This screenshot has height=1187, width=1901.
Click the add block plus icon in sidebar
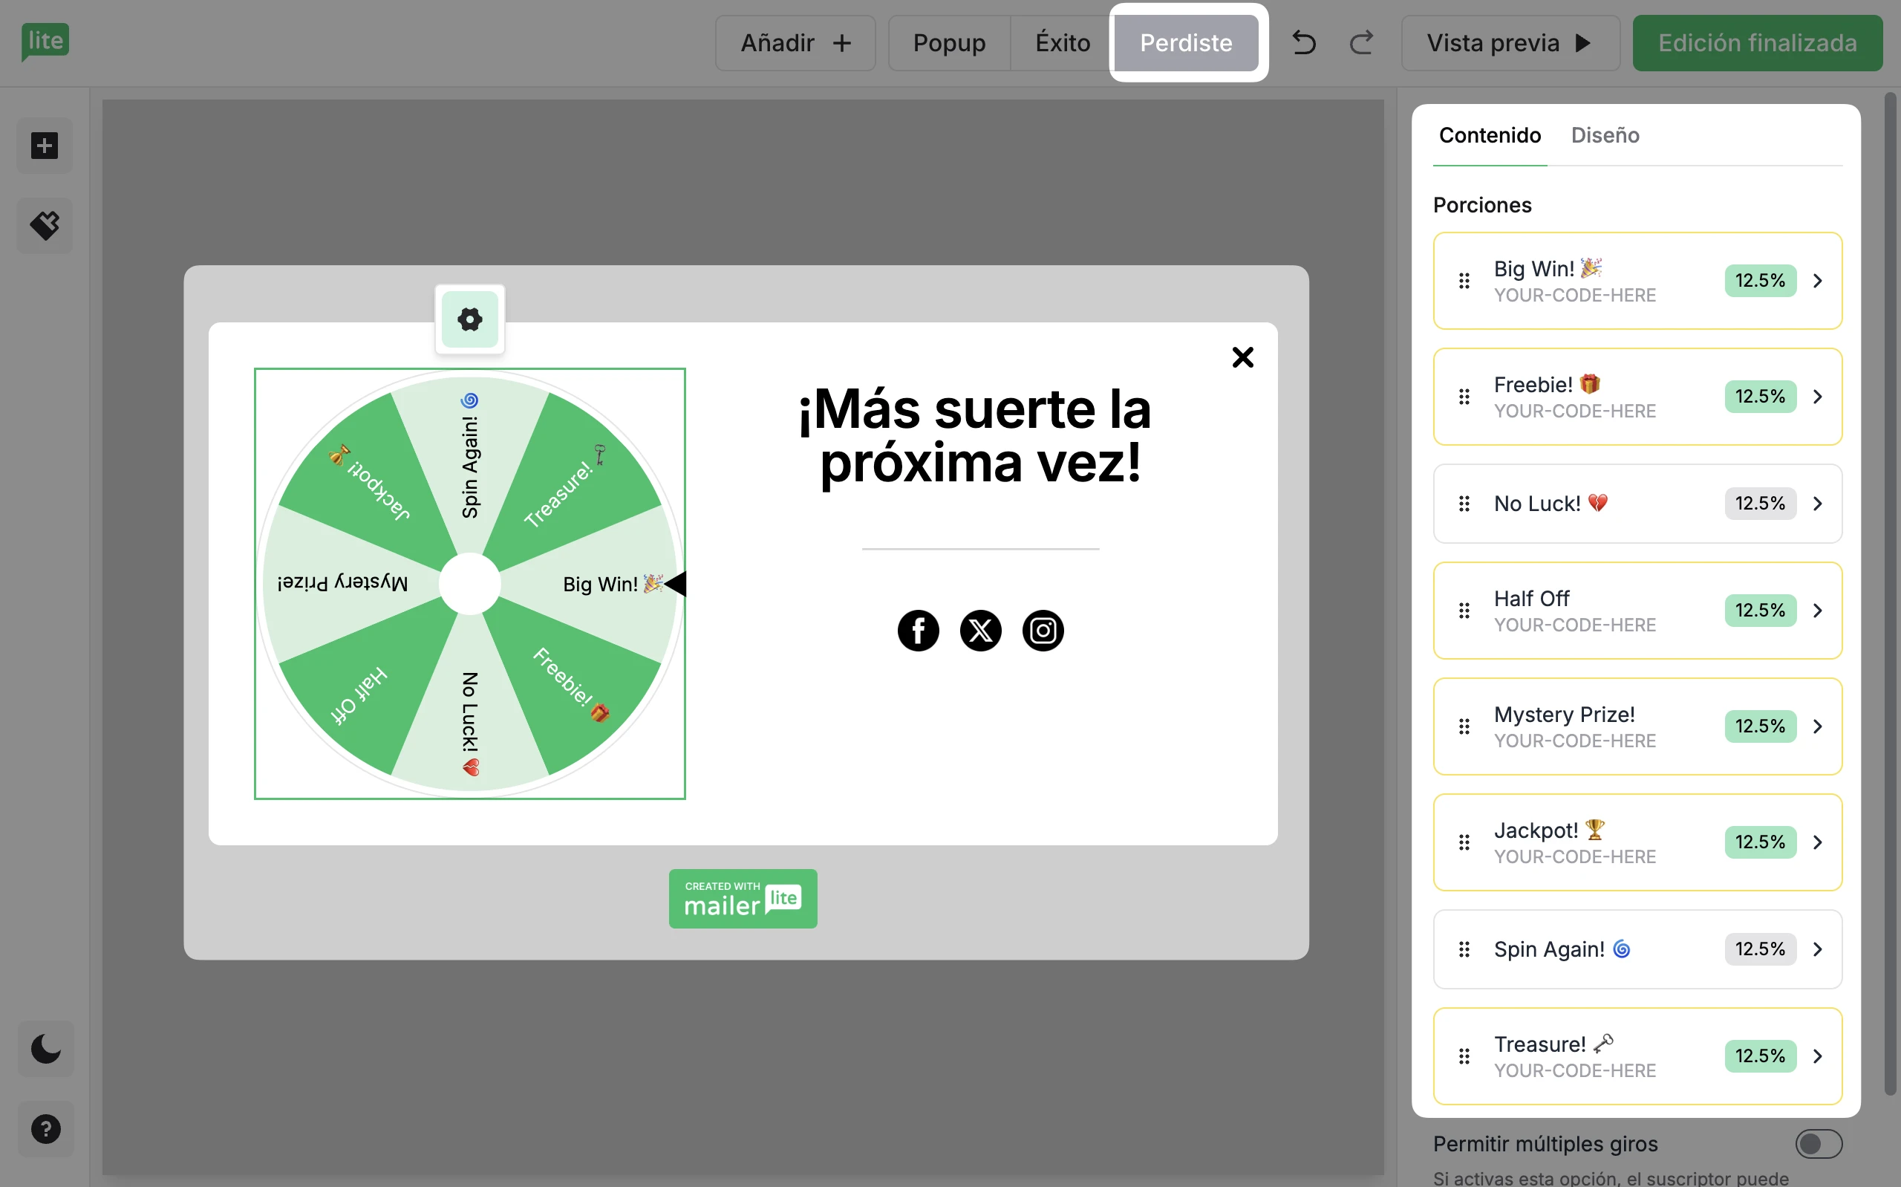(x=45, y=146)
